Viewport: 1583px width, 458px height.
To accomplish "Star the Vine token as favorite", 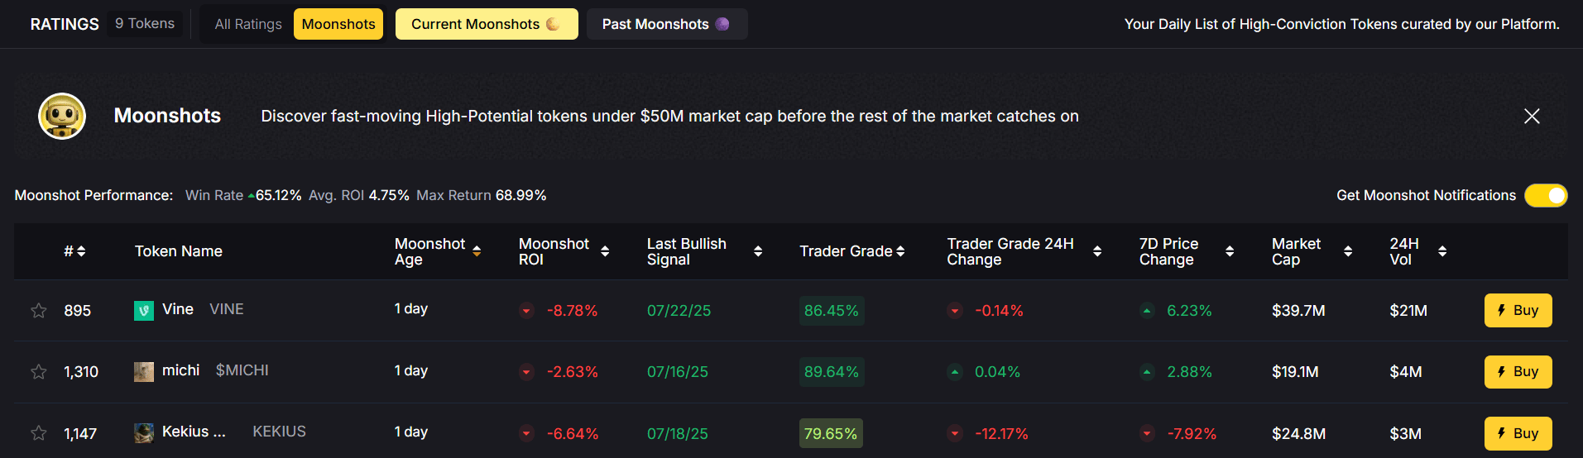I will pos(38,311).
